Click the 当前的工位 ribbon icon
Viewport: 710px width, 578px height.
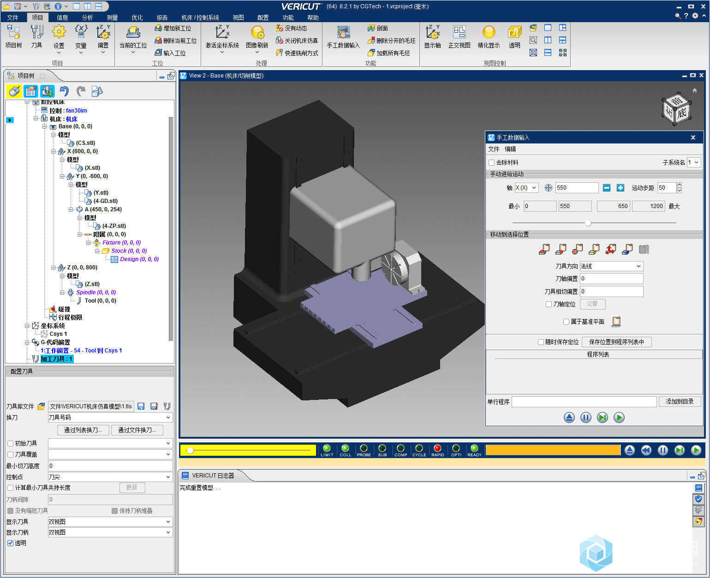point(133,39)
